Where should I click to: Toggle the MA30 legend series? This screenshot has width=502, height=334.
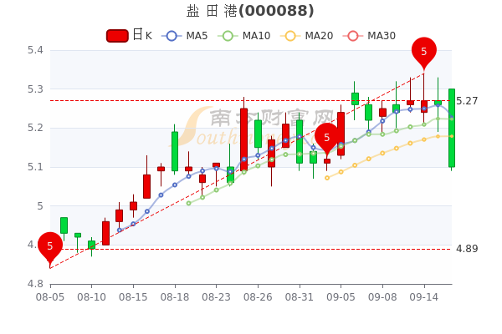coord(369,36)
